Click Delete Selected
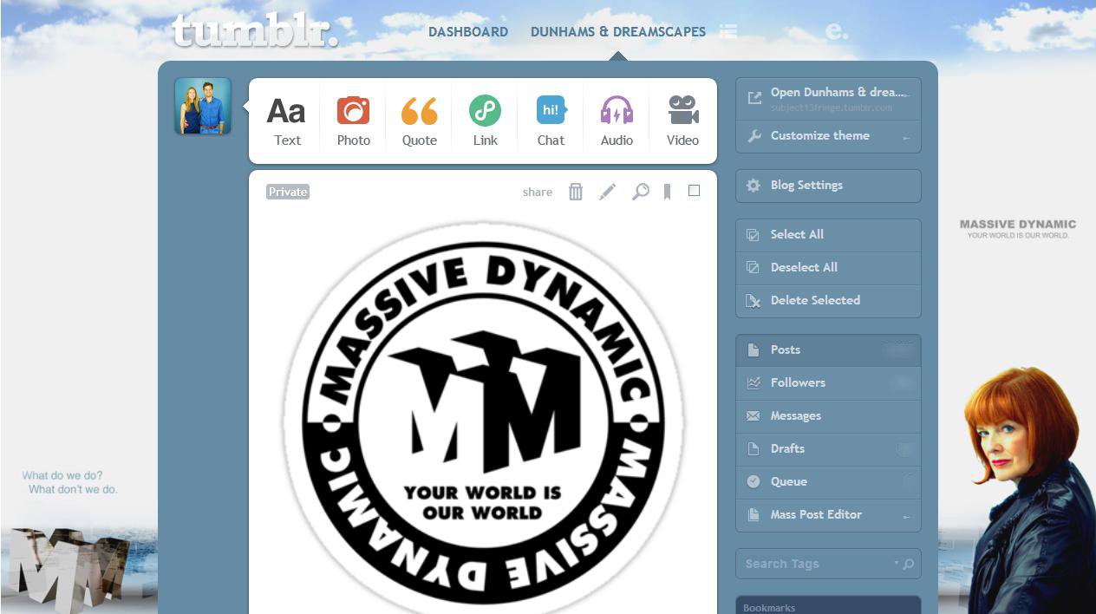This screenshot has width=1096, height=614. click(828, 300)
